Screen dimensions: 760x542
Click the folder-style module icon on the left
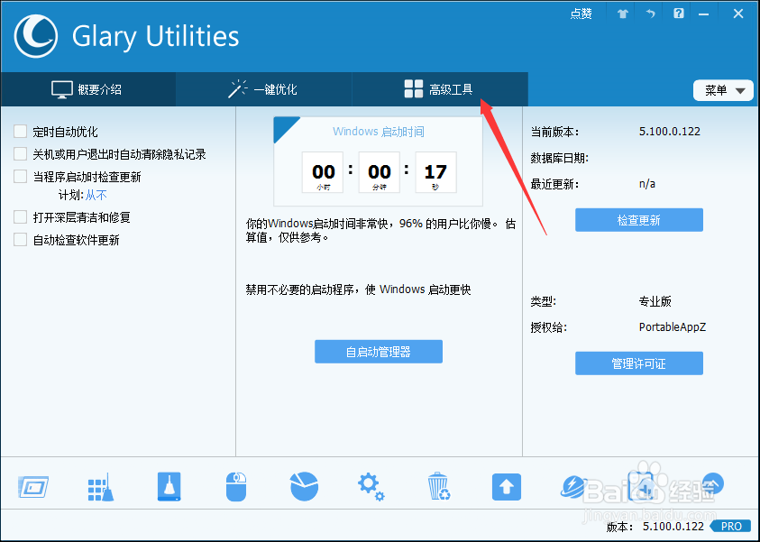coord(32,486)
